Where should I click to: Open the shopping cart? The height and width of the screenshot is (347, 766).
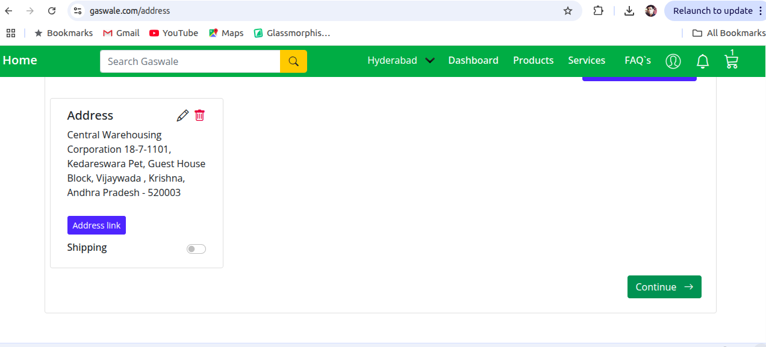(x=731, y=61)
